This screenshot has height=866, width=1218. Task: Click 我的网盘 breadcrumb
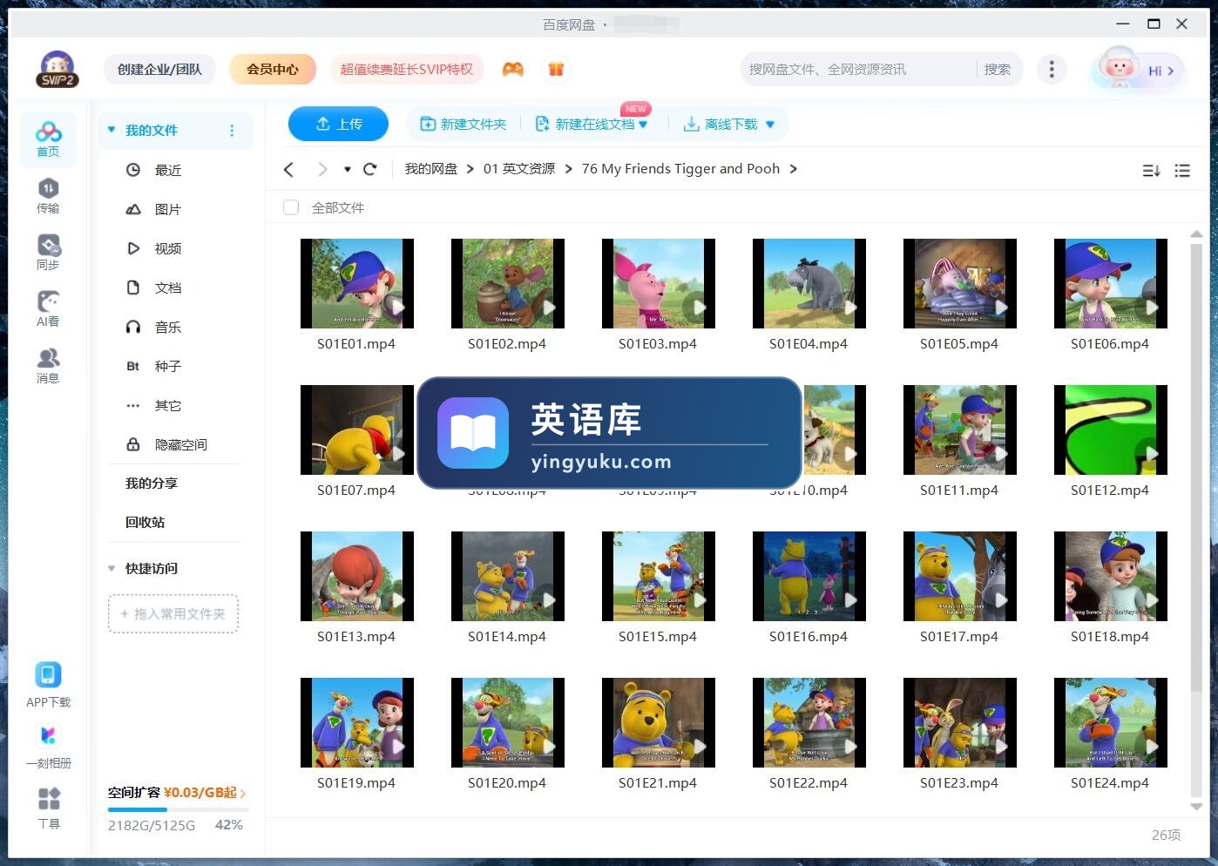tap(430, 169)
